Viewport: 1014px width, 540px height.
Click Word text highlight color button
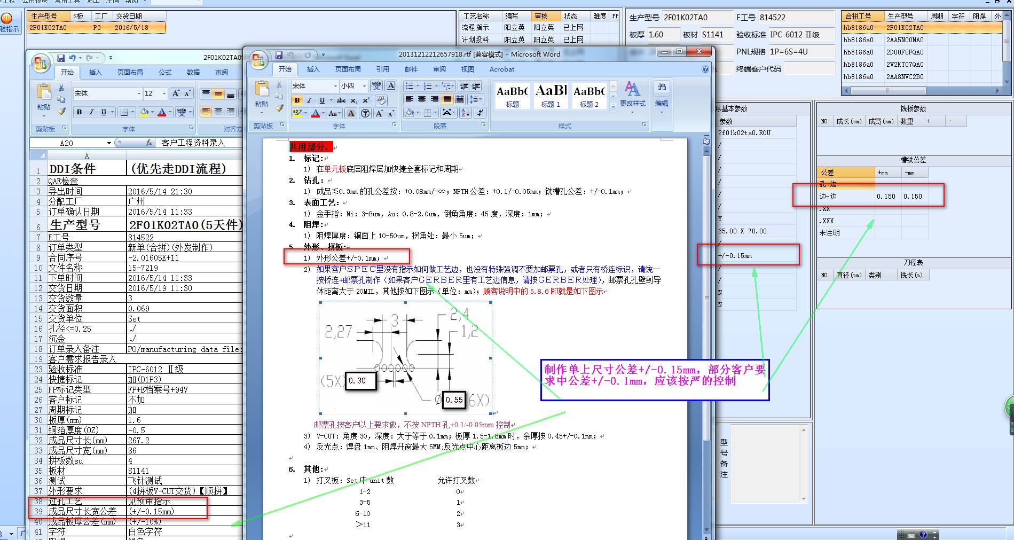[x=297, y=113]
